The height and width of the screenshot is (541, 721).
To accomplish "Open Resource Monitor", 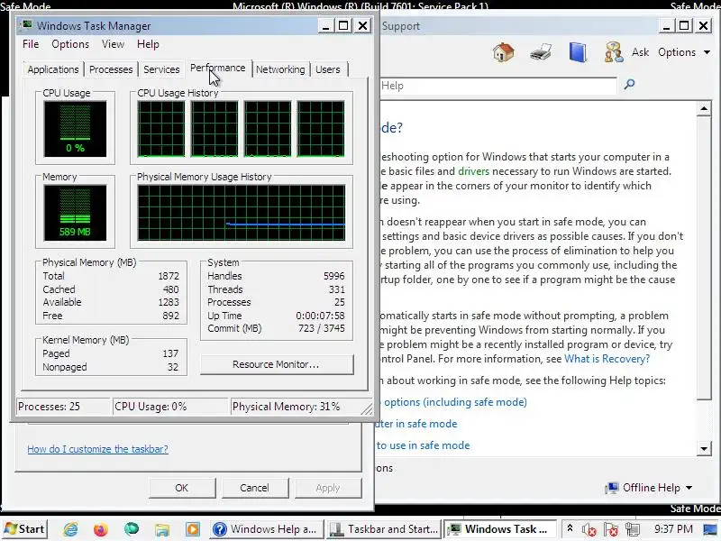I will coord(277,364).
